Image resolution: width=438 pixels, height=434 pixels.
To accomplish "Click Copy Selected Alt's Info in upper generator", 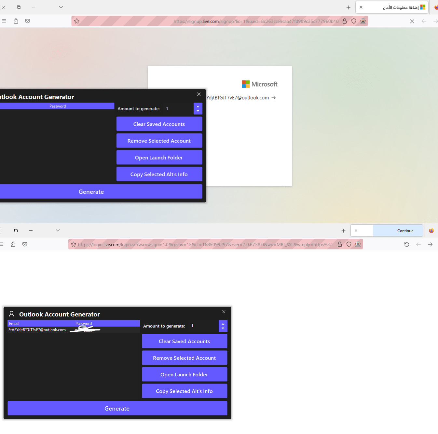I will tap(159, 174).
